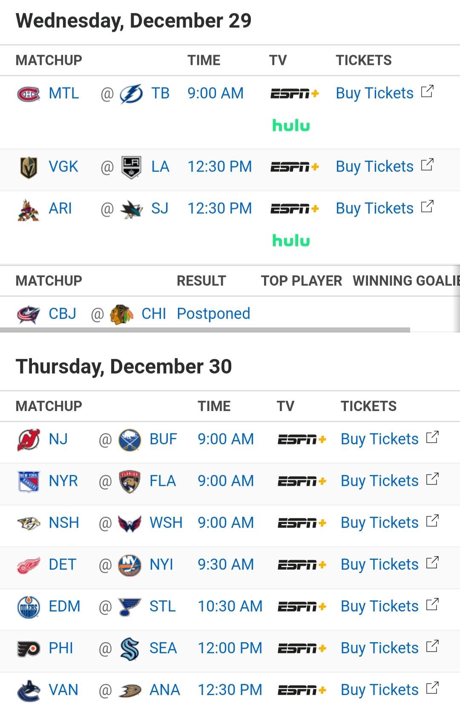
Task: Click the horizontal scrollbar under results table
Action: (x=205, y=330)
